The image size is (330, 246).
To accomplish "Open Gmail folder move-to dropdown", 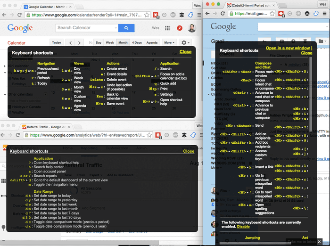I will (x=322, y=41).
